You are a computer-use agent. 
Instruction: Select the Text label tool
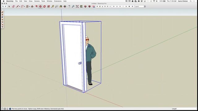pyautogui.click(x=57, y=6)
